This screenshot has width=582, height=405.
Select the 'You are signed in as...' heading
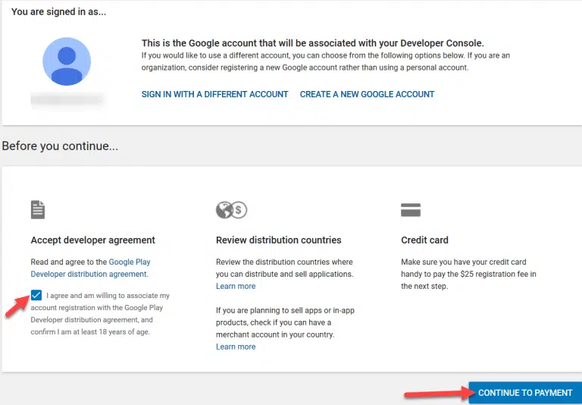pyautogui.click(x=58, y=12)
